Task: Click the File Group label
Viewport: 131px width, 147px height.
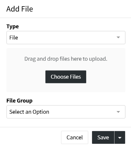Action: point(19,101)
